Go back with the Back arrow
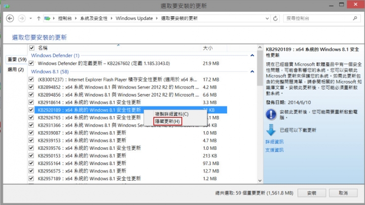 [10, 18]
